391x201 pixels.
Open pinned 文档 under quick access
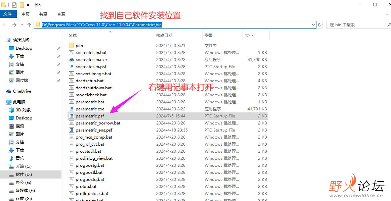coord(20,64)
